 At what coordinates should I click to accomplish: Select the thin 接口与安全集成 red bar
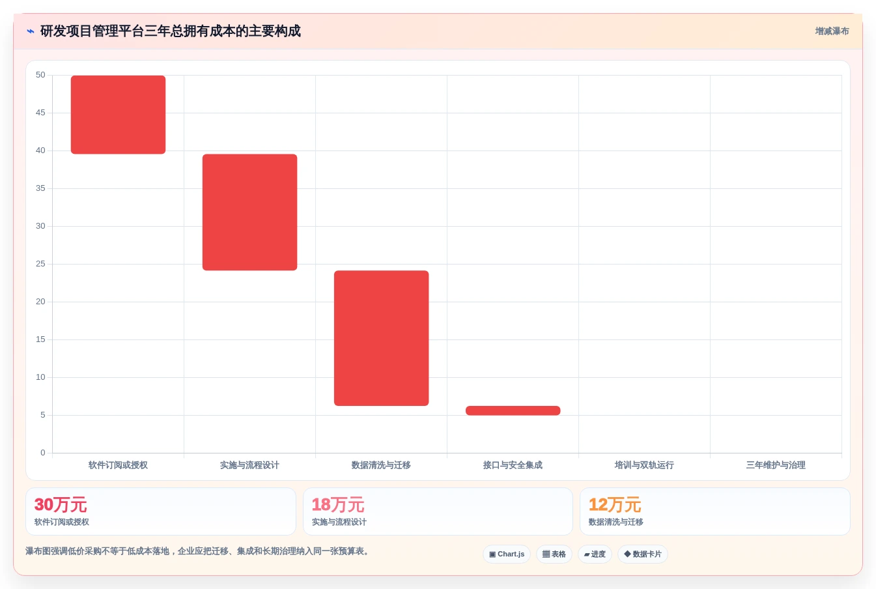(x=513, y=410)
